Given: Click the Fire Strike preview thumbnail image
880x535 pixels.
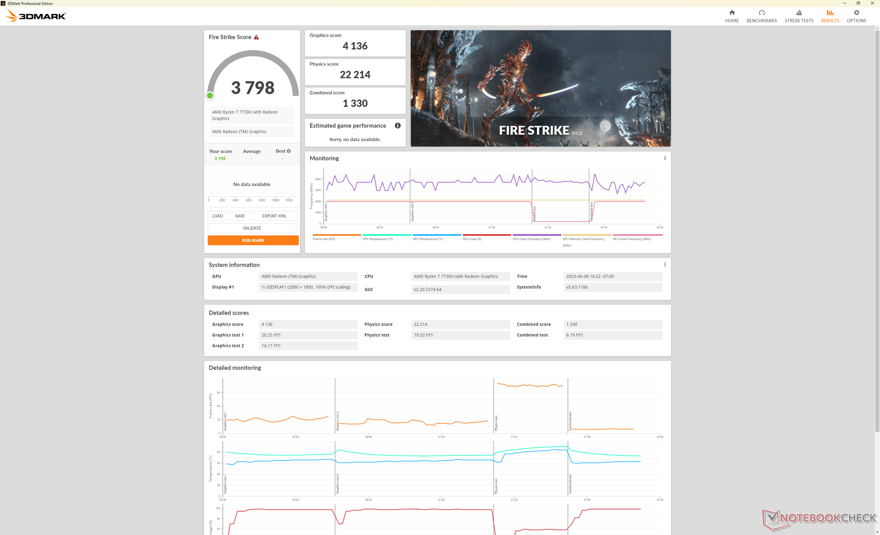Looking at the screenshot, I should (540, 88).
